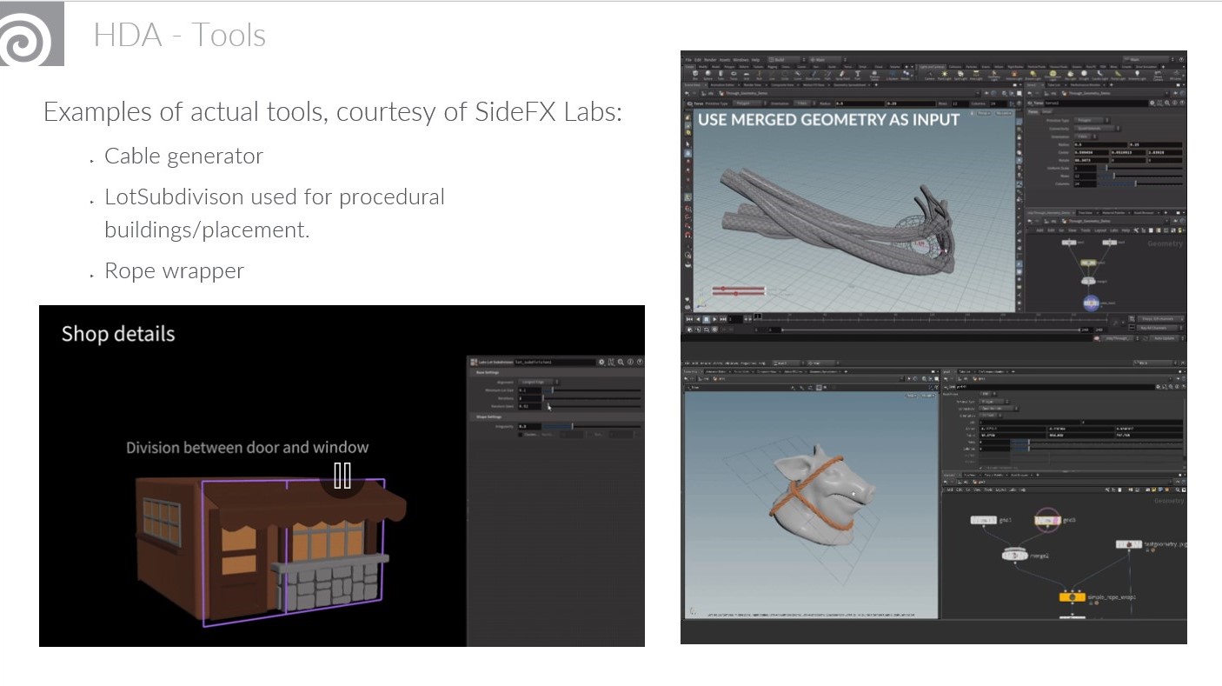Click the pause overlay on the Shop details video
This screenshot has height=686, width=1222.
coord(342,476)
